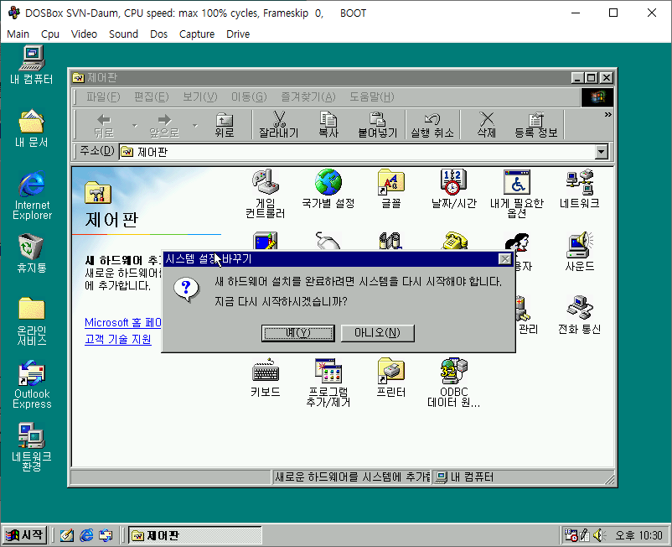Click 뒤로 back toolbar button
Viewport: 672px width, 547px height.
point(104,125)
